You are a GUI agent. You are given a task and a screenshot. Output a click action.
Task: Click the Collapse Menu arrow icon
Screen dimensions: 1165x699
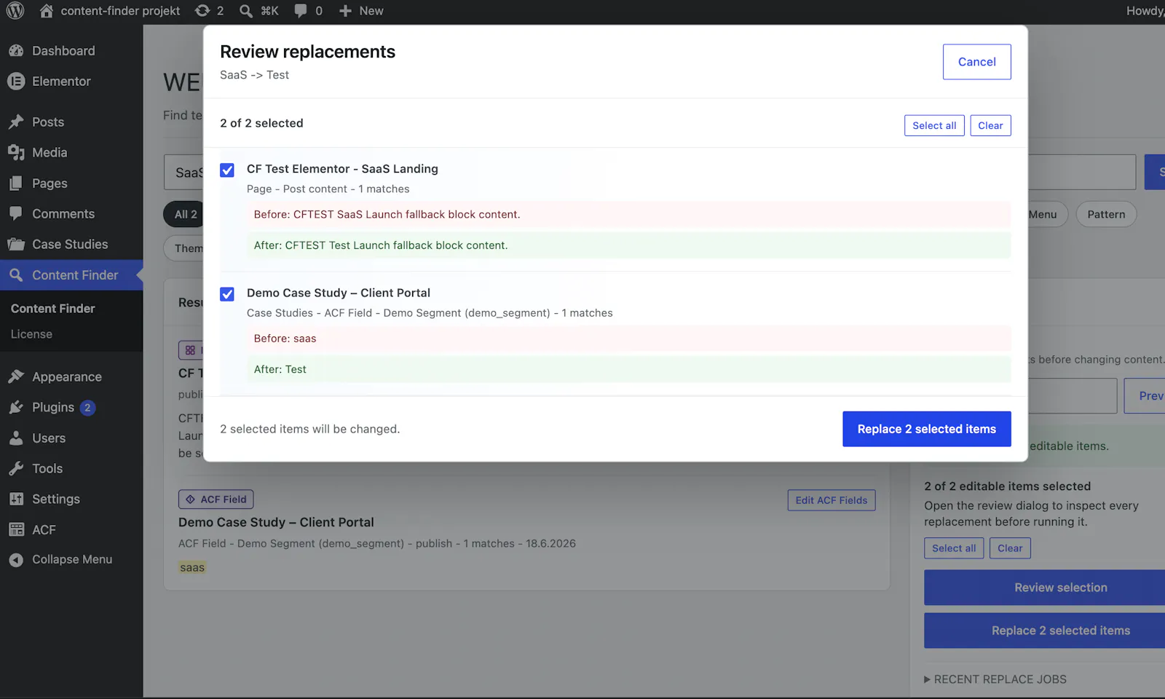[16, 559]
